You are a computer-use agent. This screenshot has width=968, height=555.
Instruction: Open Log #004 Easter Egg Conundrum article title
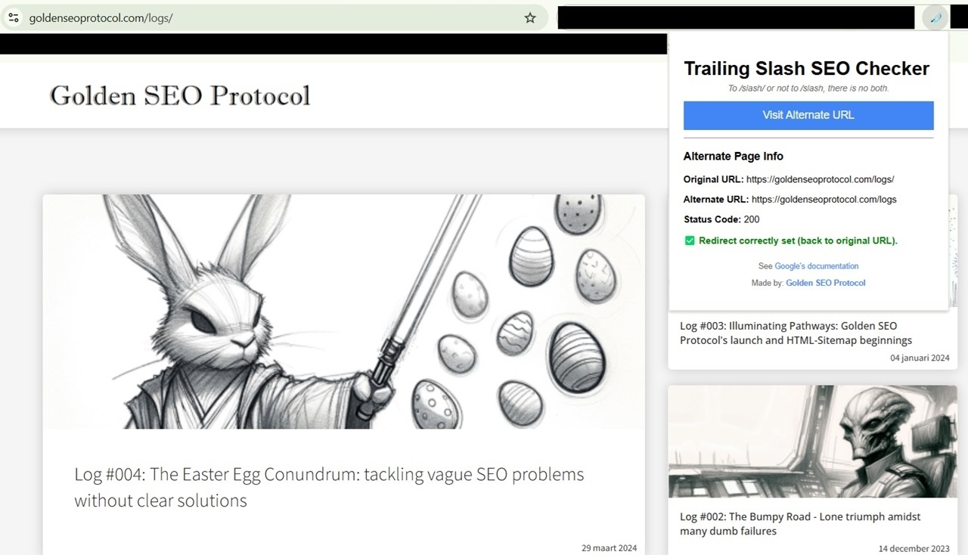point(329,487)
